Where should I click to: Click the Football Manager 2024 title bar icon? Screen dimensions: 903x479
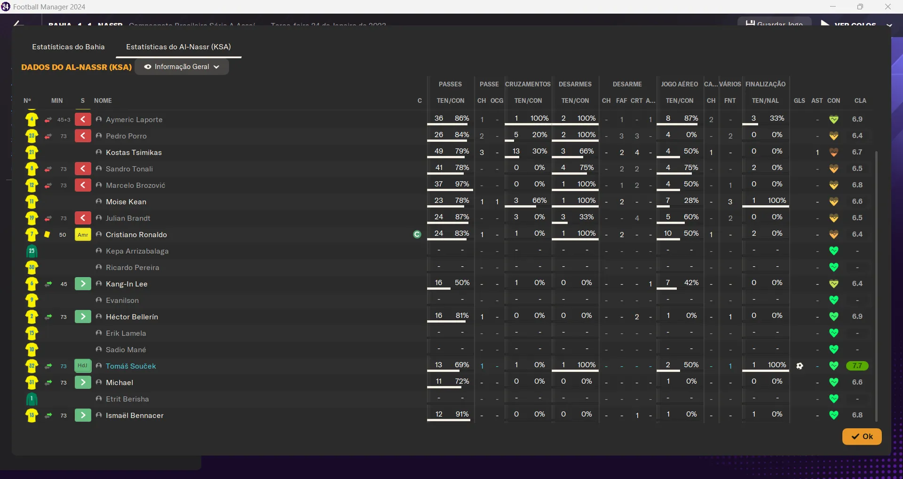pos(6,7)
